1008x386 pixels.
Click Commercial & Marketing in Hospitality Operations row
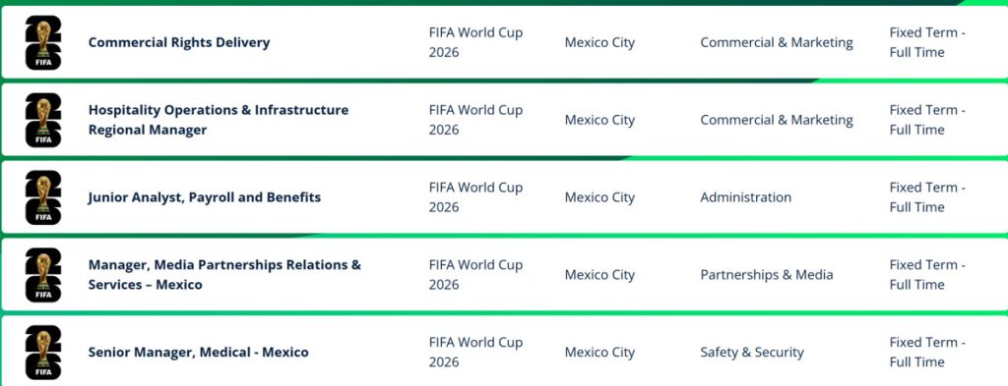pos(777,120)
